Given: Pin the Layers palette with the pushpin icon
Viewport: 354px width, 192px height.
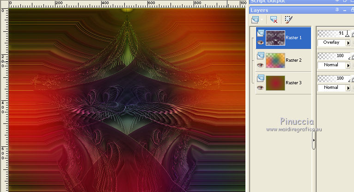Looking at the screenshot, I should click(x=337, y=10).
